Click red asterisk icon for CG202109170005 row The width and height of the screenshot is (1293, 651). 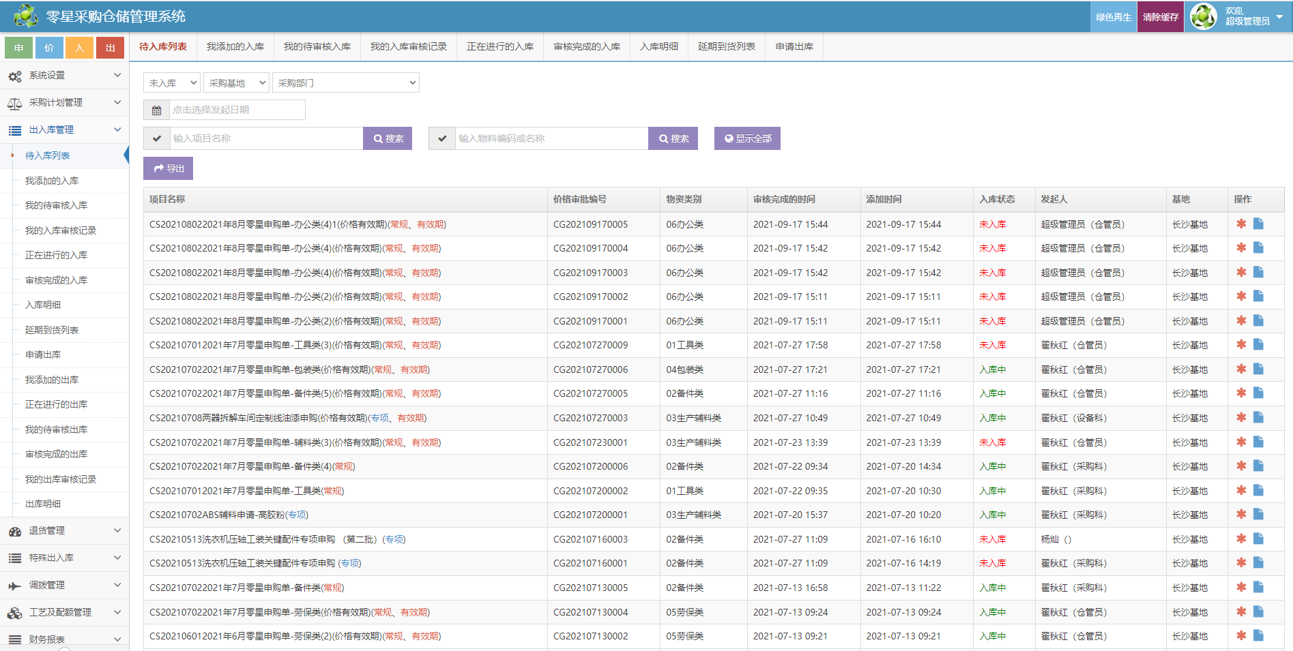click(x=1241, y=224)
